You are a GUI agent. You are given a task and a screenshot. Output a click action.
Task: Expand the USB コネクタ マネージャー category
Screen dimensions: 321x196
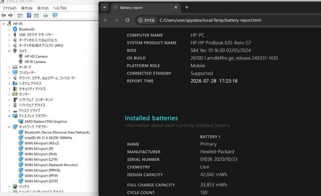pos(9,35)
